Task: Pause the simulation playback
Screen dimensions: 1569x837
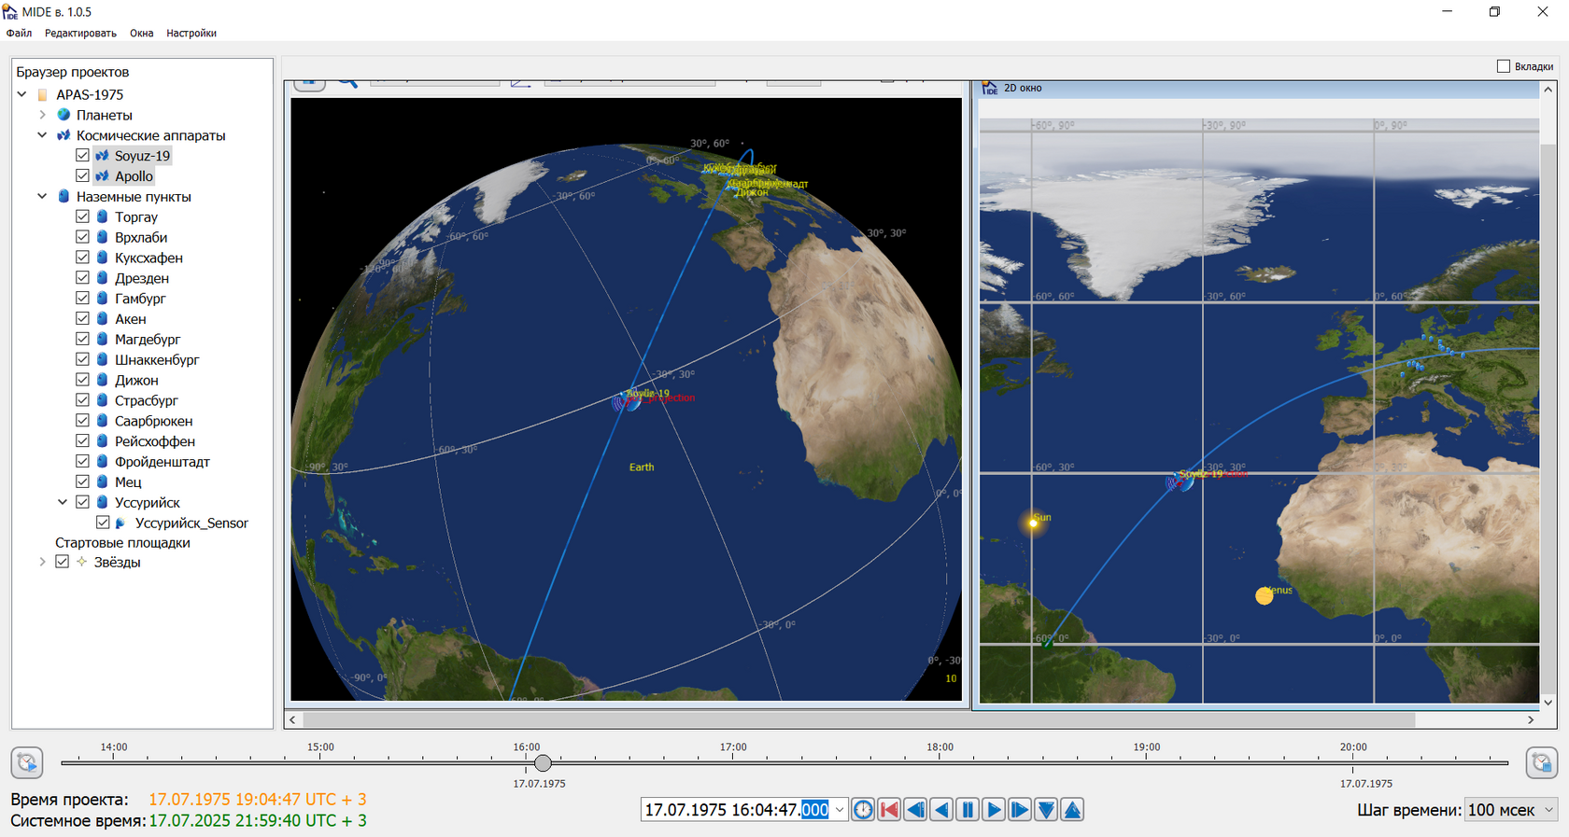Action: coord(968,810)
